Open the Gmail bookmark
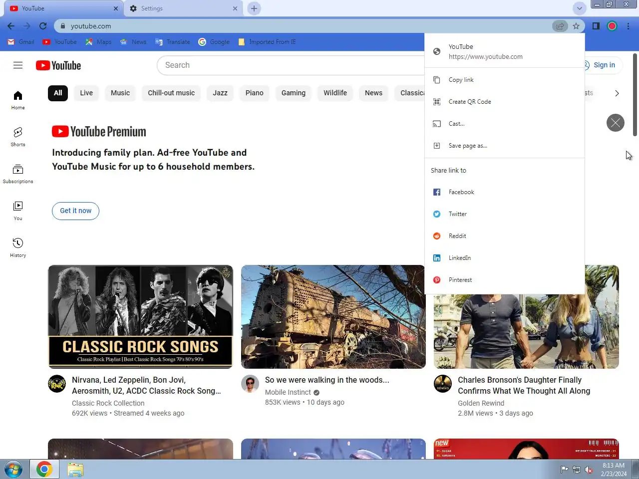The height and width of the screenshot is (479, 639). pyautogui.click(x=21, y=42)
